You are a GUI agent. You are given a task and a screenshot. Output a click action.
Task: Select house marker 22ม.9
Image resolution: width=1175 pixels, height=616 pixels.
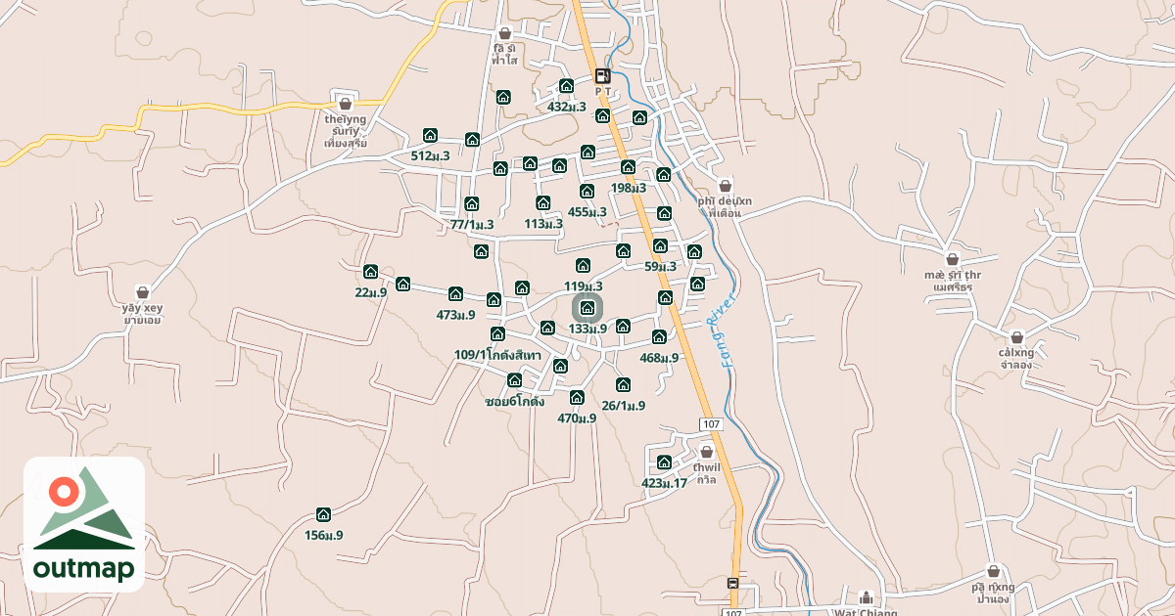pos(370,271)
